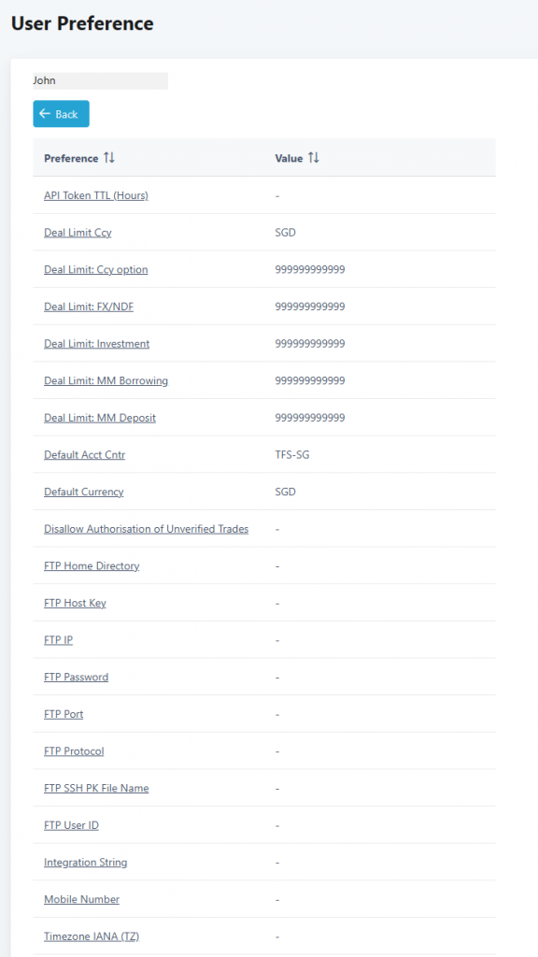Open Deal Limit: FX/NDF setting

tap(91, 306)
